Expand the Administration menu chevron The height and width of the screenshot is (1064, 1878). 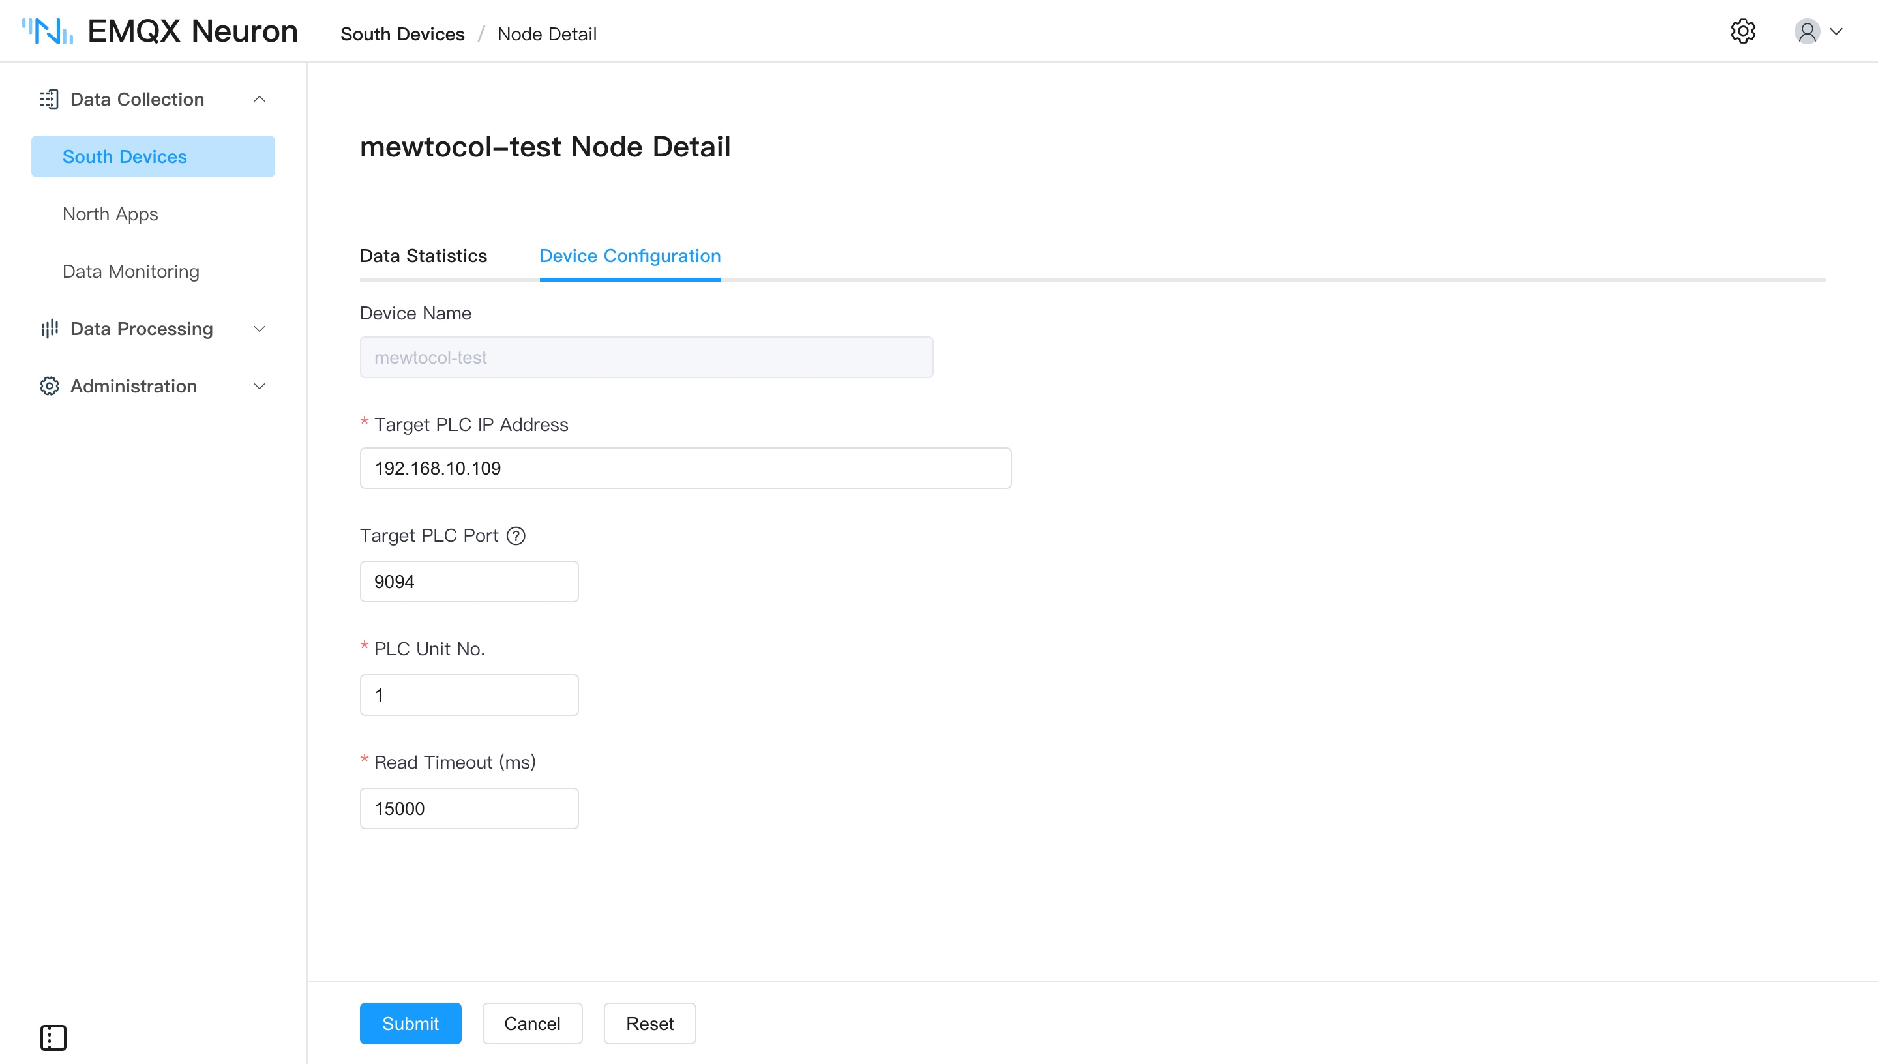click(x=260, y=386)
